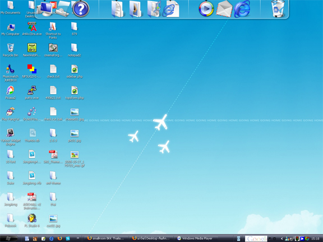Select the sidebar.php file
The image size is (323, 242).
point(75,71)
